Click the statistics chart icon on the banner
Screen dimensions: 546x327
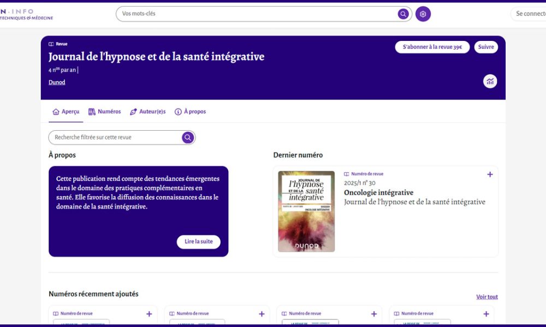pos(490,81)
